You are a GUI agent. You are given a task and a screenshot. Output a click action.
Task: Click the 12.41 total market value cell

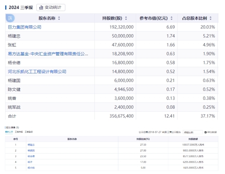click(169, 116)
